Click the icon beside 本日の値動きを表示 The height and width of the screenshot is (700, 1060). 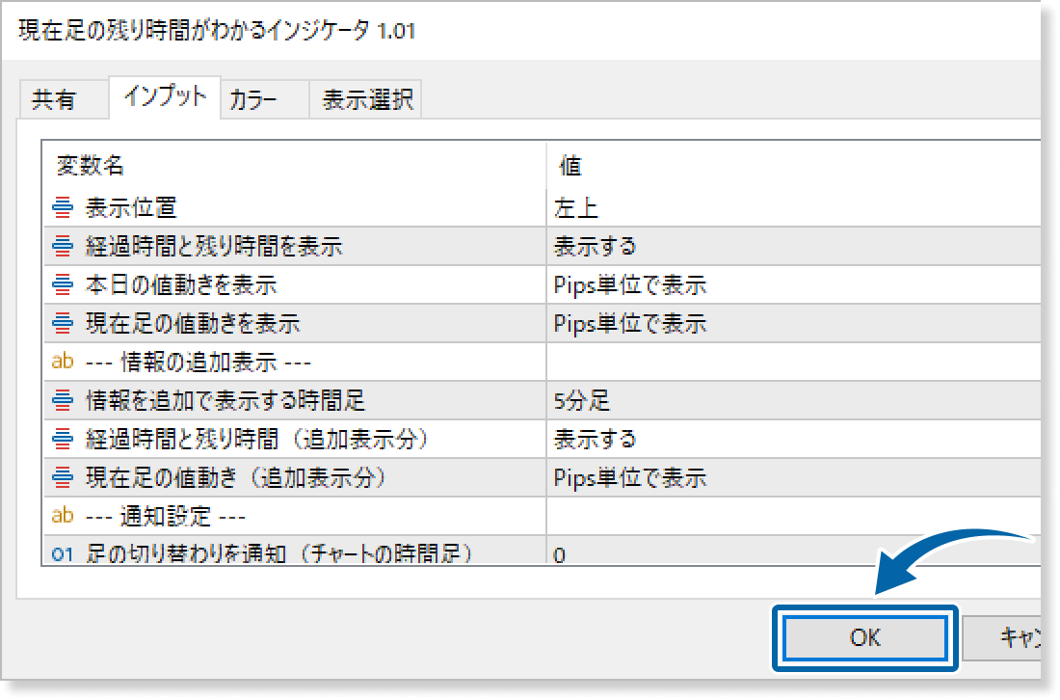click(63, 284)
